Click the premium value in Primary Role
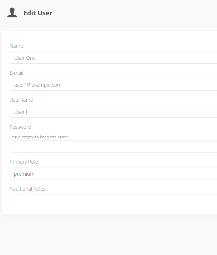 [24, 174]
